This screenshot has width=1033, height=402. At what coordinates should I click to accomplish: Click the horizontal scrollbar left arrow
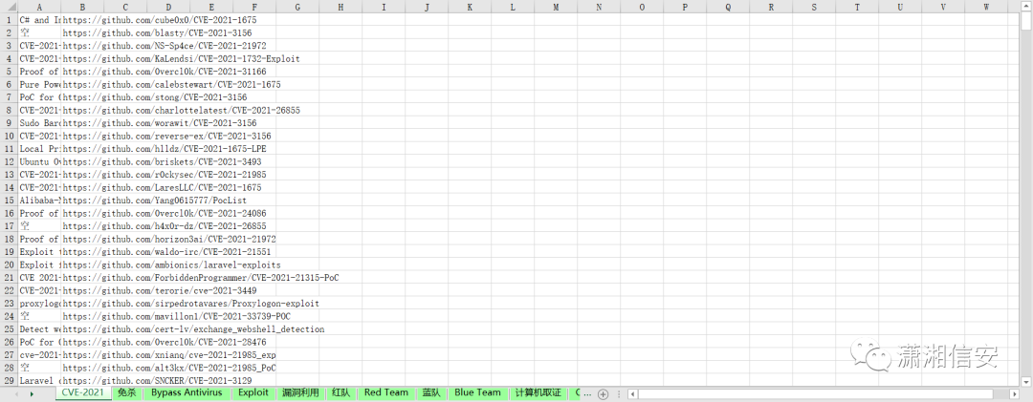click(633, 393)
